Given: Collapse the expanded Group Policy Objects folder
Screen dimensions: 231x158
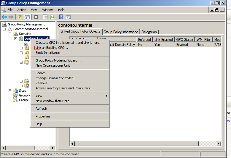Looking at the screenshot, I should 21,62.
